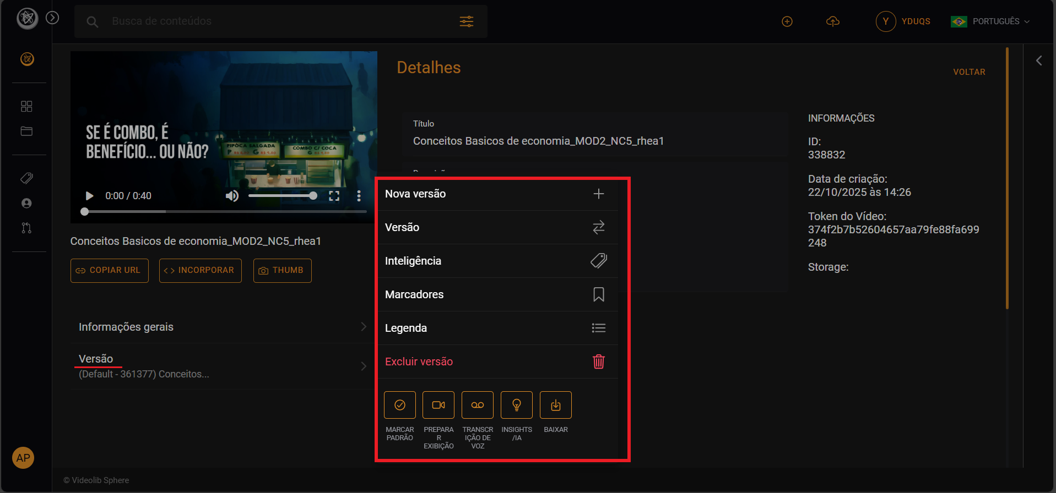This screenshot has width=1056, height=493.
Task: Click the INCORPORAR button
Action: (x=201, y=271)
